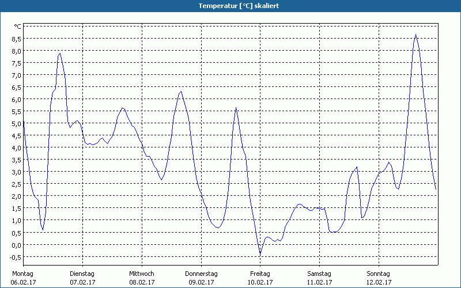This screenshot has height=288, width=461.
Task: Select the 12.02.17 date label
Action: click(379, 282)
